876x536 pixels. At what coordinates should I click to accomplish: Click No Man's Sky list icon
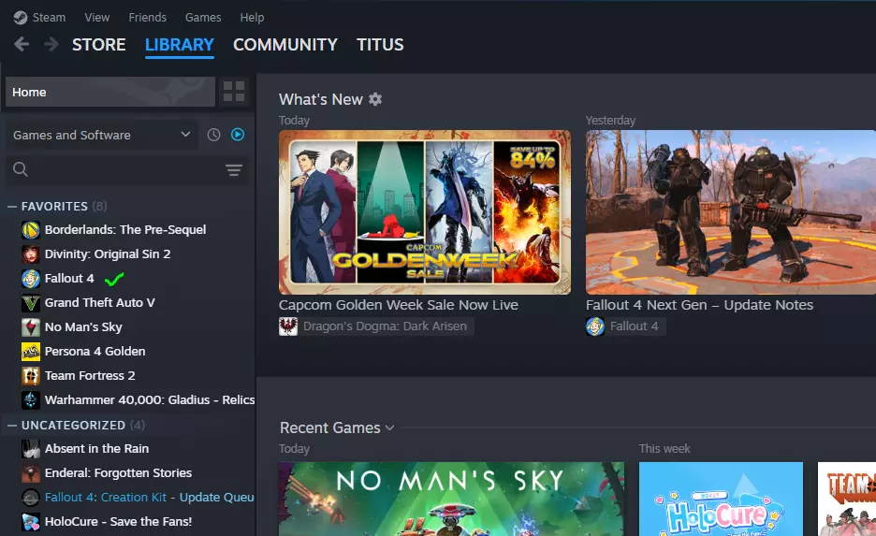[31, 327]
